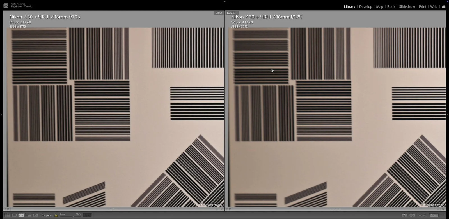This screenshot has height=219, width=449.
Task: Expand the top panel with edge arrow
Action: tap(224, 1)
